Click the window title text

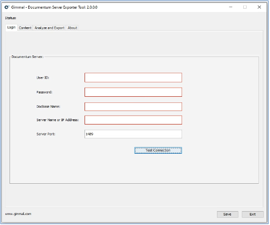pos(54,7)
